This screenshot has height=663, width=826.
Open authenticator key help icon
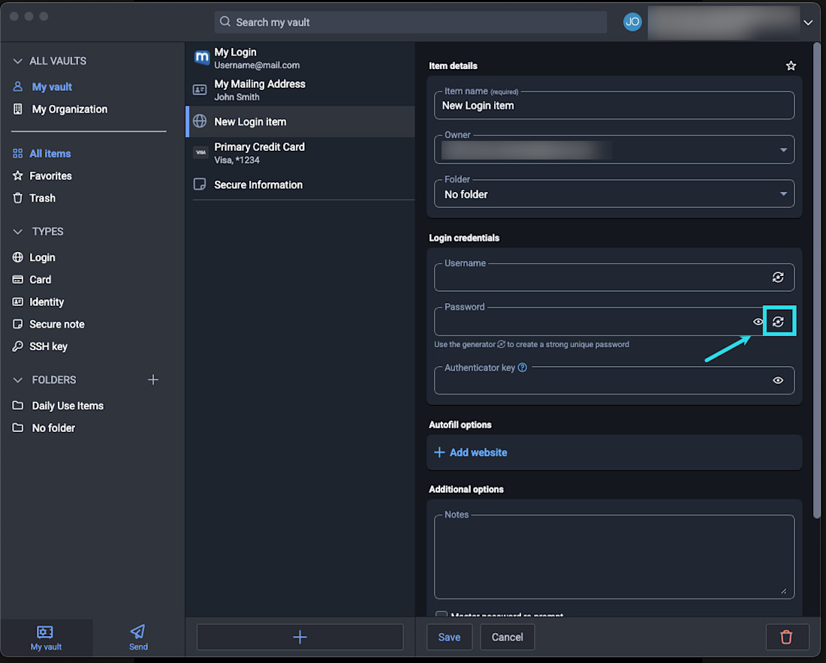[x=523, y=367]
